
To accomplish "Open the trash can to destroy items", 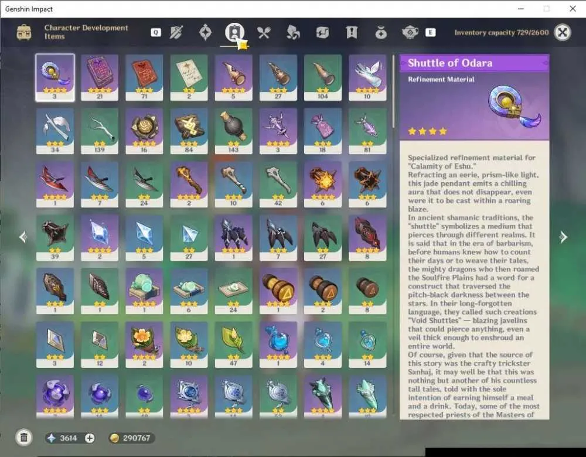I will click(24, 438).
